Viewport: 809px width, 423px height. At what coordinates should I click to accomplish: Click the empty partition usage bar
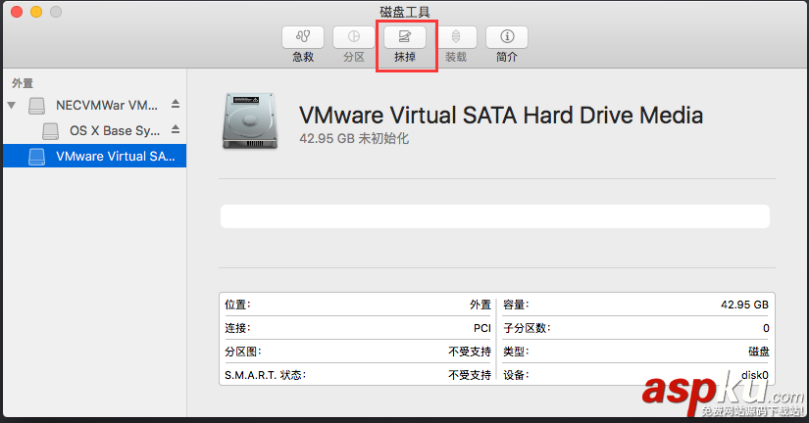pos(494,216)
